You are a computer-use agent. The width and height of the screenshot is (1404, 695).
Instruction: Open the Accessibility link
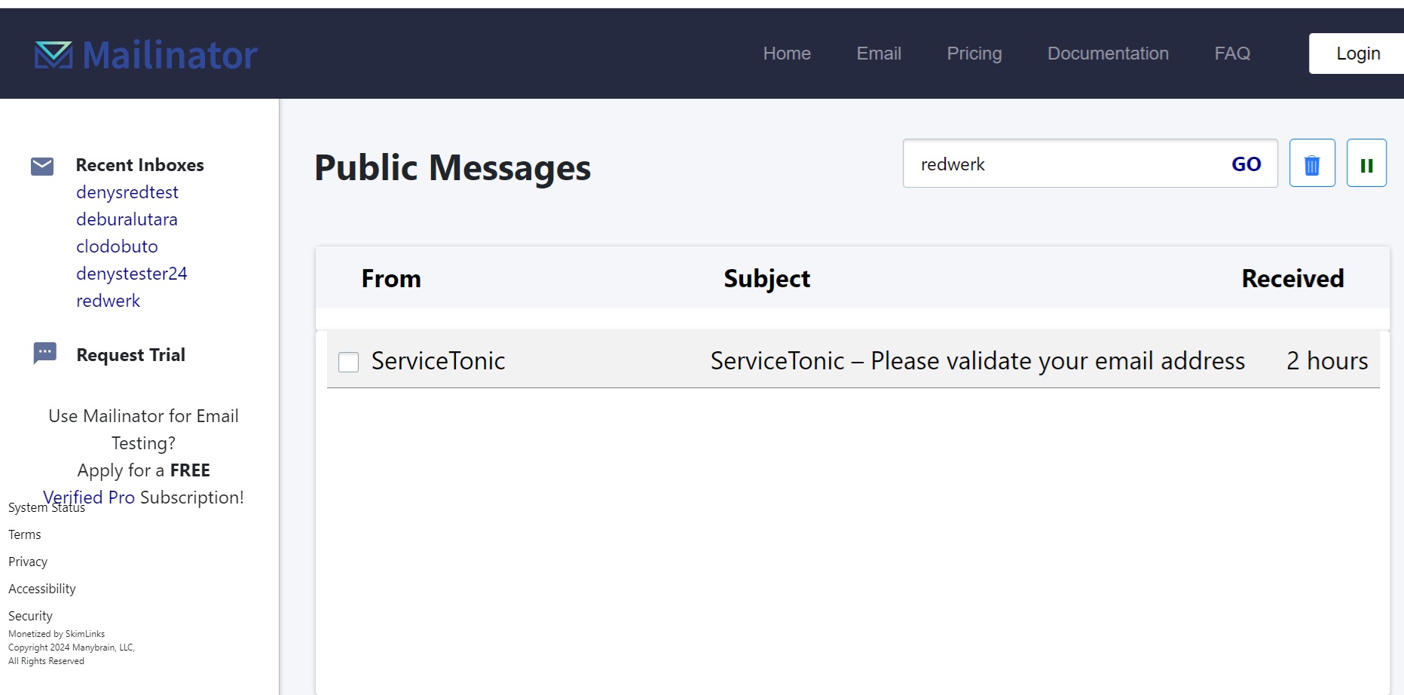click(x=42, y=589)
